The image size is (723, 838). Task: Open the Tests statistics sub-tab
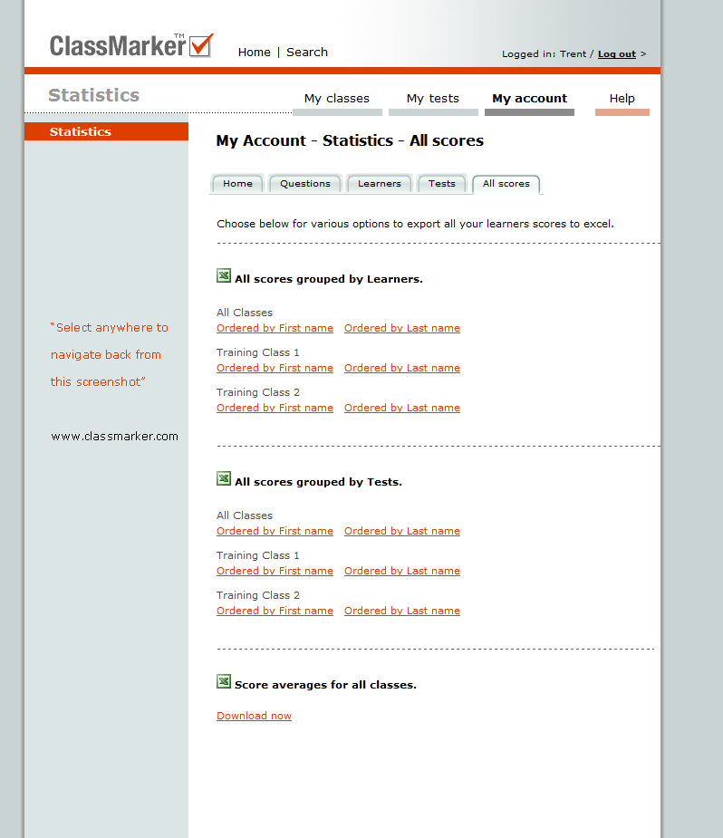pyautogui.click(x=442, y=184)
